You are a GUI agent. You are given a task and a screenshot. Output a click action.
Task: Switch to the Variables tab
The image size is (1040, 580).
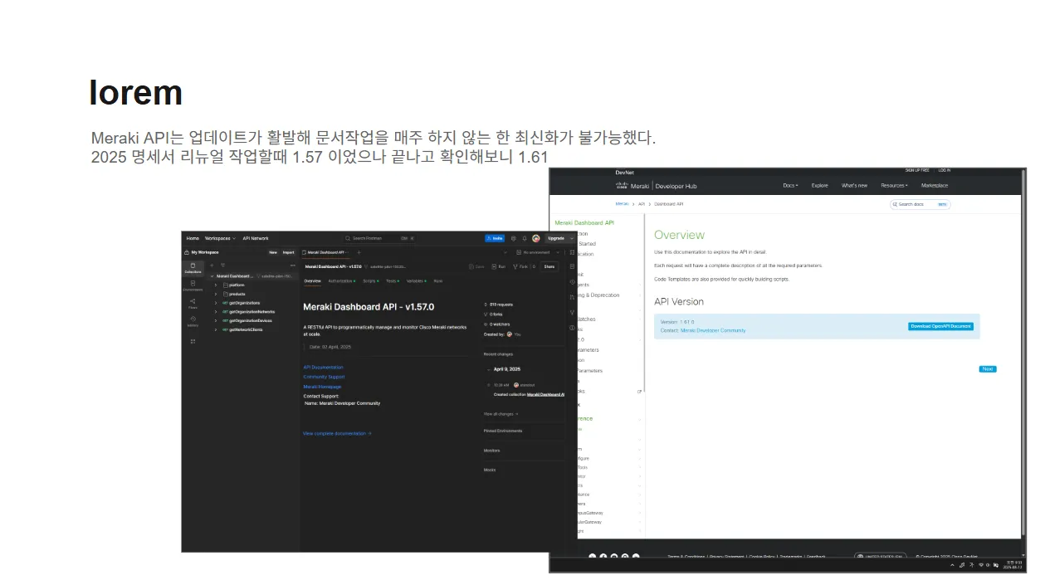pos(416,281)
